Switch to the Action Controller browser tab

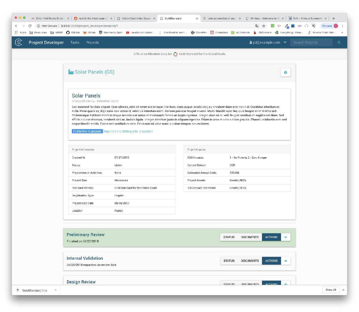click(x=136, y=18)
